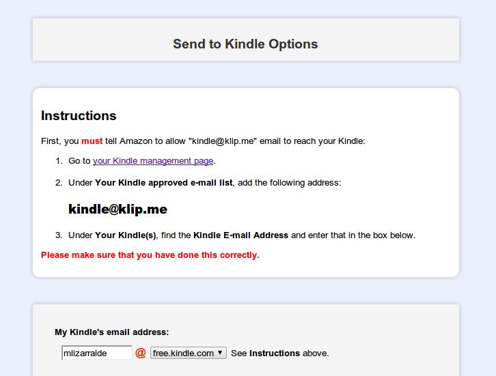Click bold 'Instructions' in 'See Instructions above'
The width and height of the screenshot is (496, 376).
[x=274, y=353]
